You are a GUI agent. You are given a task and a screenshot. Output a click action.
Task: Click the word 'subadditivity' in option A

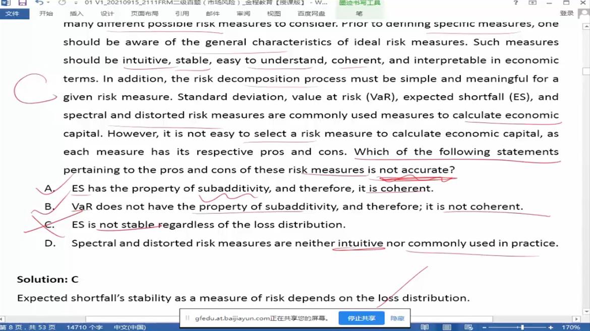(x=234, y=189)
